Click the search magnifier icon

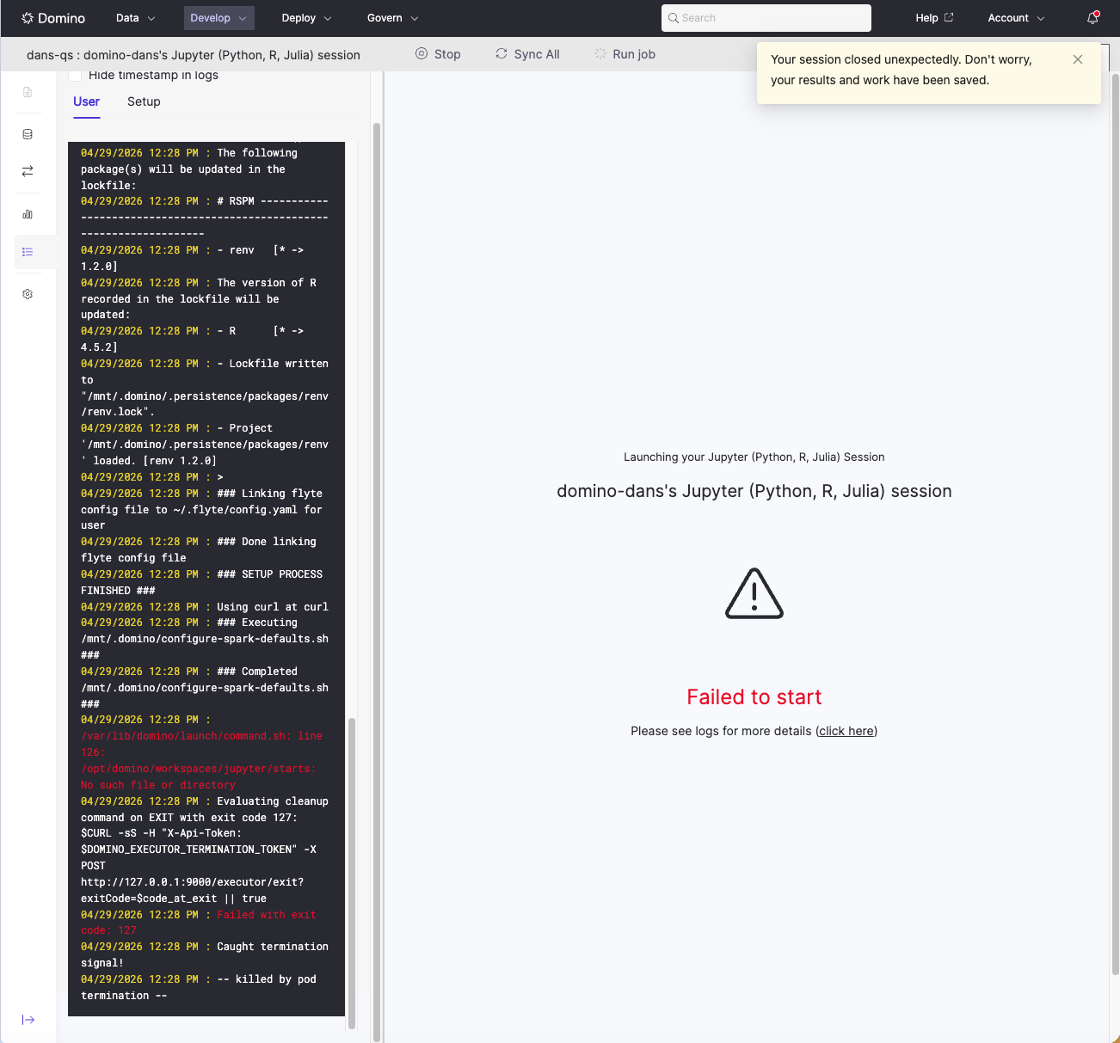pyautogui.click(x=674, y=18)
